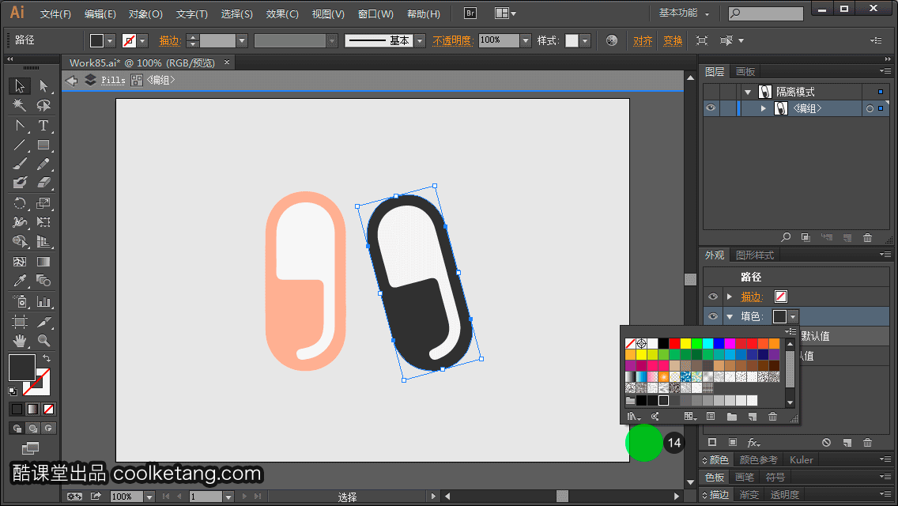Viewport: 898px width, 506px height.
Task: Open the 窗口(W) menu
Action: tap(375, 13)
